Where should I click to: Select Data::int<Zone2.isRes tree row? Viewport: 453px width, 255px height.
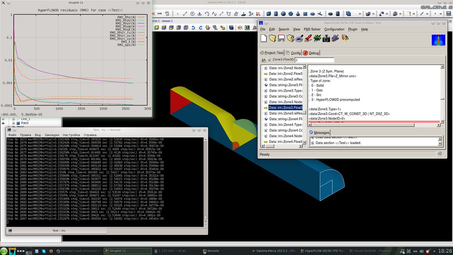286,79
